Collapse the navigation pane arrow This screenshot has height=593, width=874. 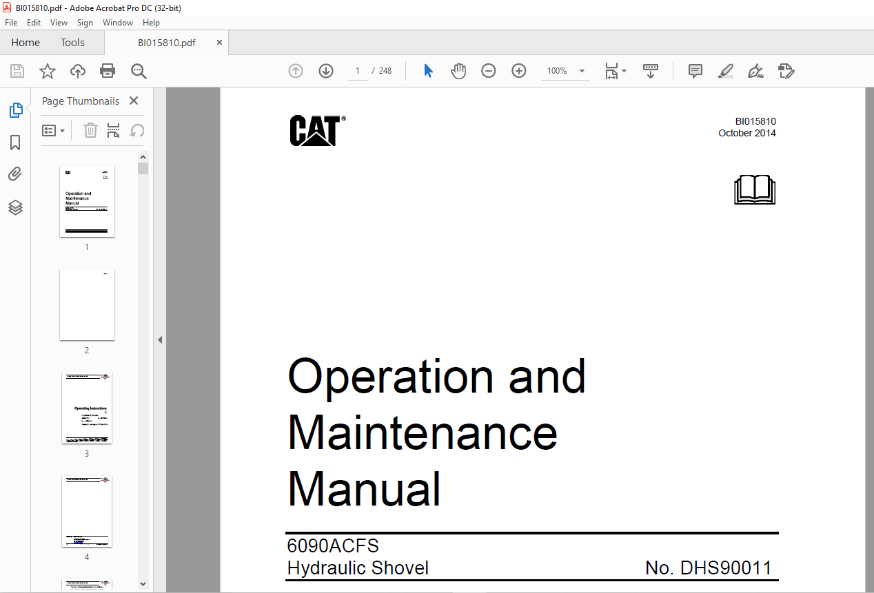(159, 340)
